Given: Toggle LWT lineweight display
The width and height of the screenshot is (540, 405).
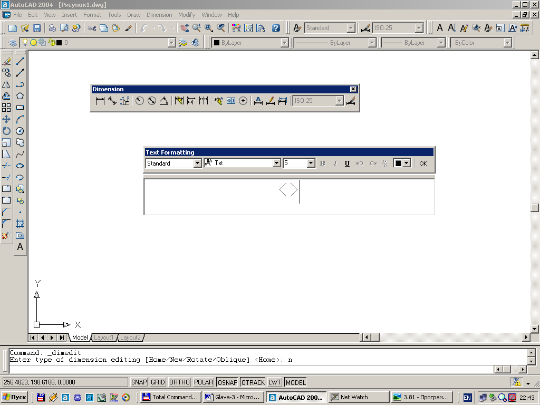Looking at the screenshot, I should point(275,382).
